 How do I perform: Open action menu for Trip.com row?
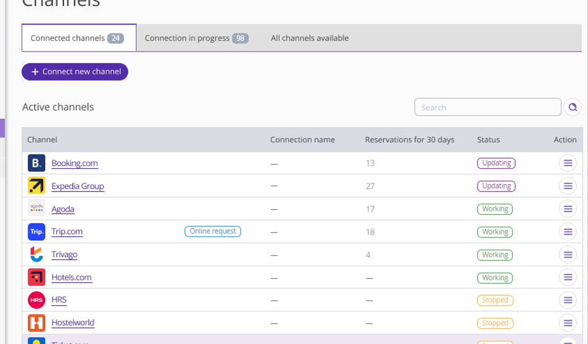568,232
